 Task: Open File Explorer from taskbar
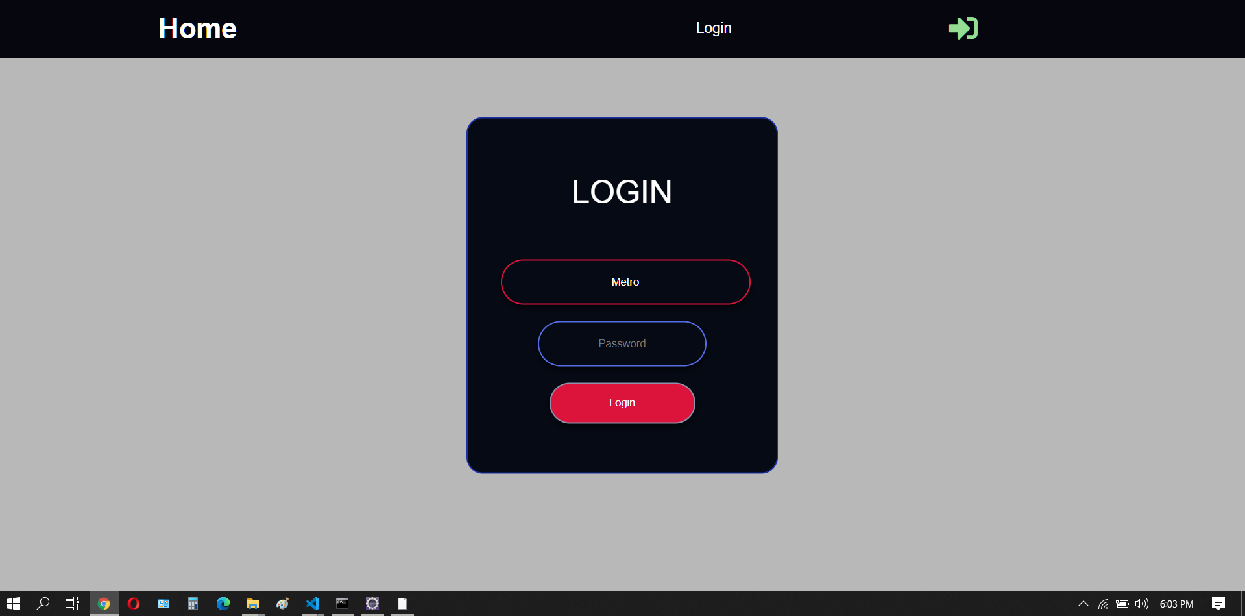point(252,604)
